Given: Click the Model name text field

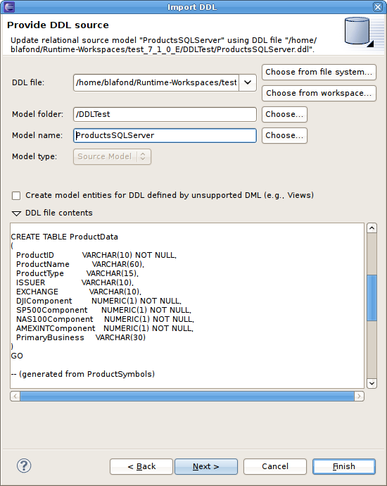Looking at the screenshot, I should coord(165,135).
